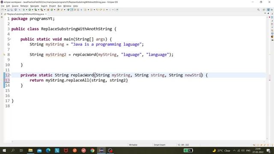Click the New Java Package icon
274x154 pixels.
coord(48,10)
